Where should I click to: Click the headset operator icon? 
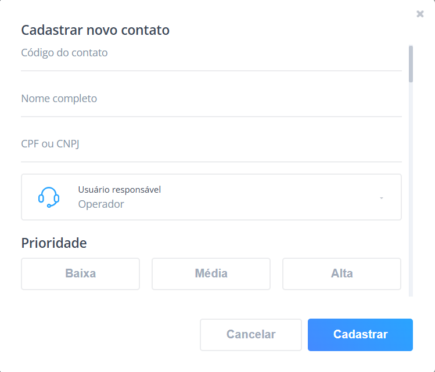pos(49,197)
